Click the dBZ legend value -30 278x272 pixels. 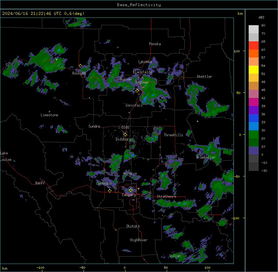pos(264,171)
